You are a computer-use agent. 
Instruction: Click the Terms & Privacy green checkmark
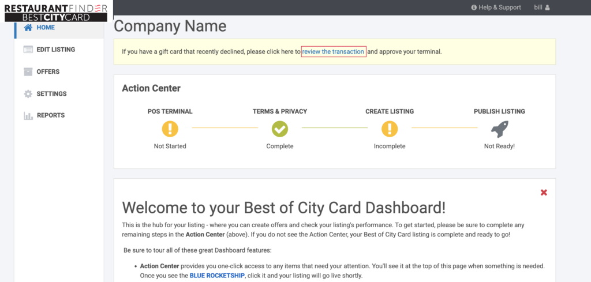coord(280,129)
